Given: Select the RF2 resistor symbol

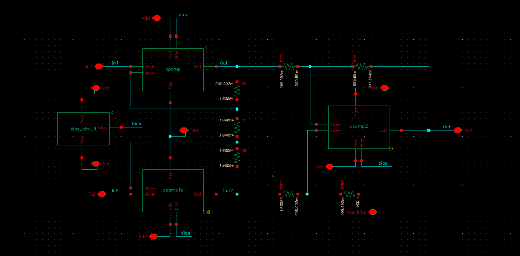Looking at the screenshot, I should pyautogui.click(x=289, y=194).
